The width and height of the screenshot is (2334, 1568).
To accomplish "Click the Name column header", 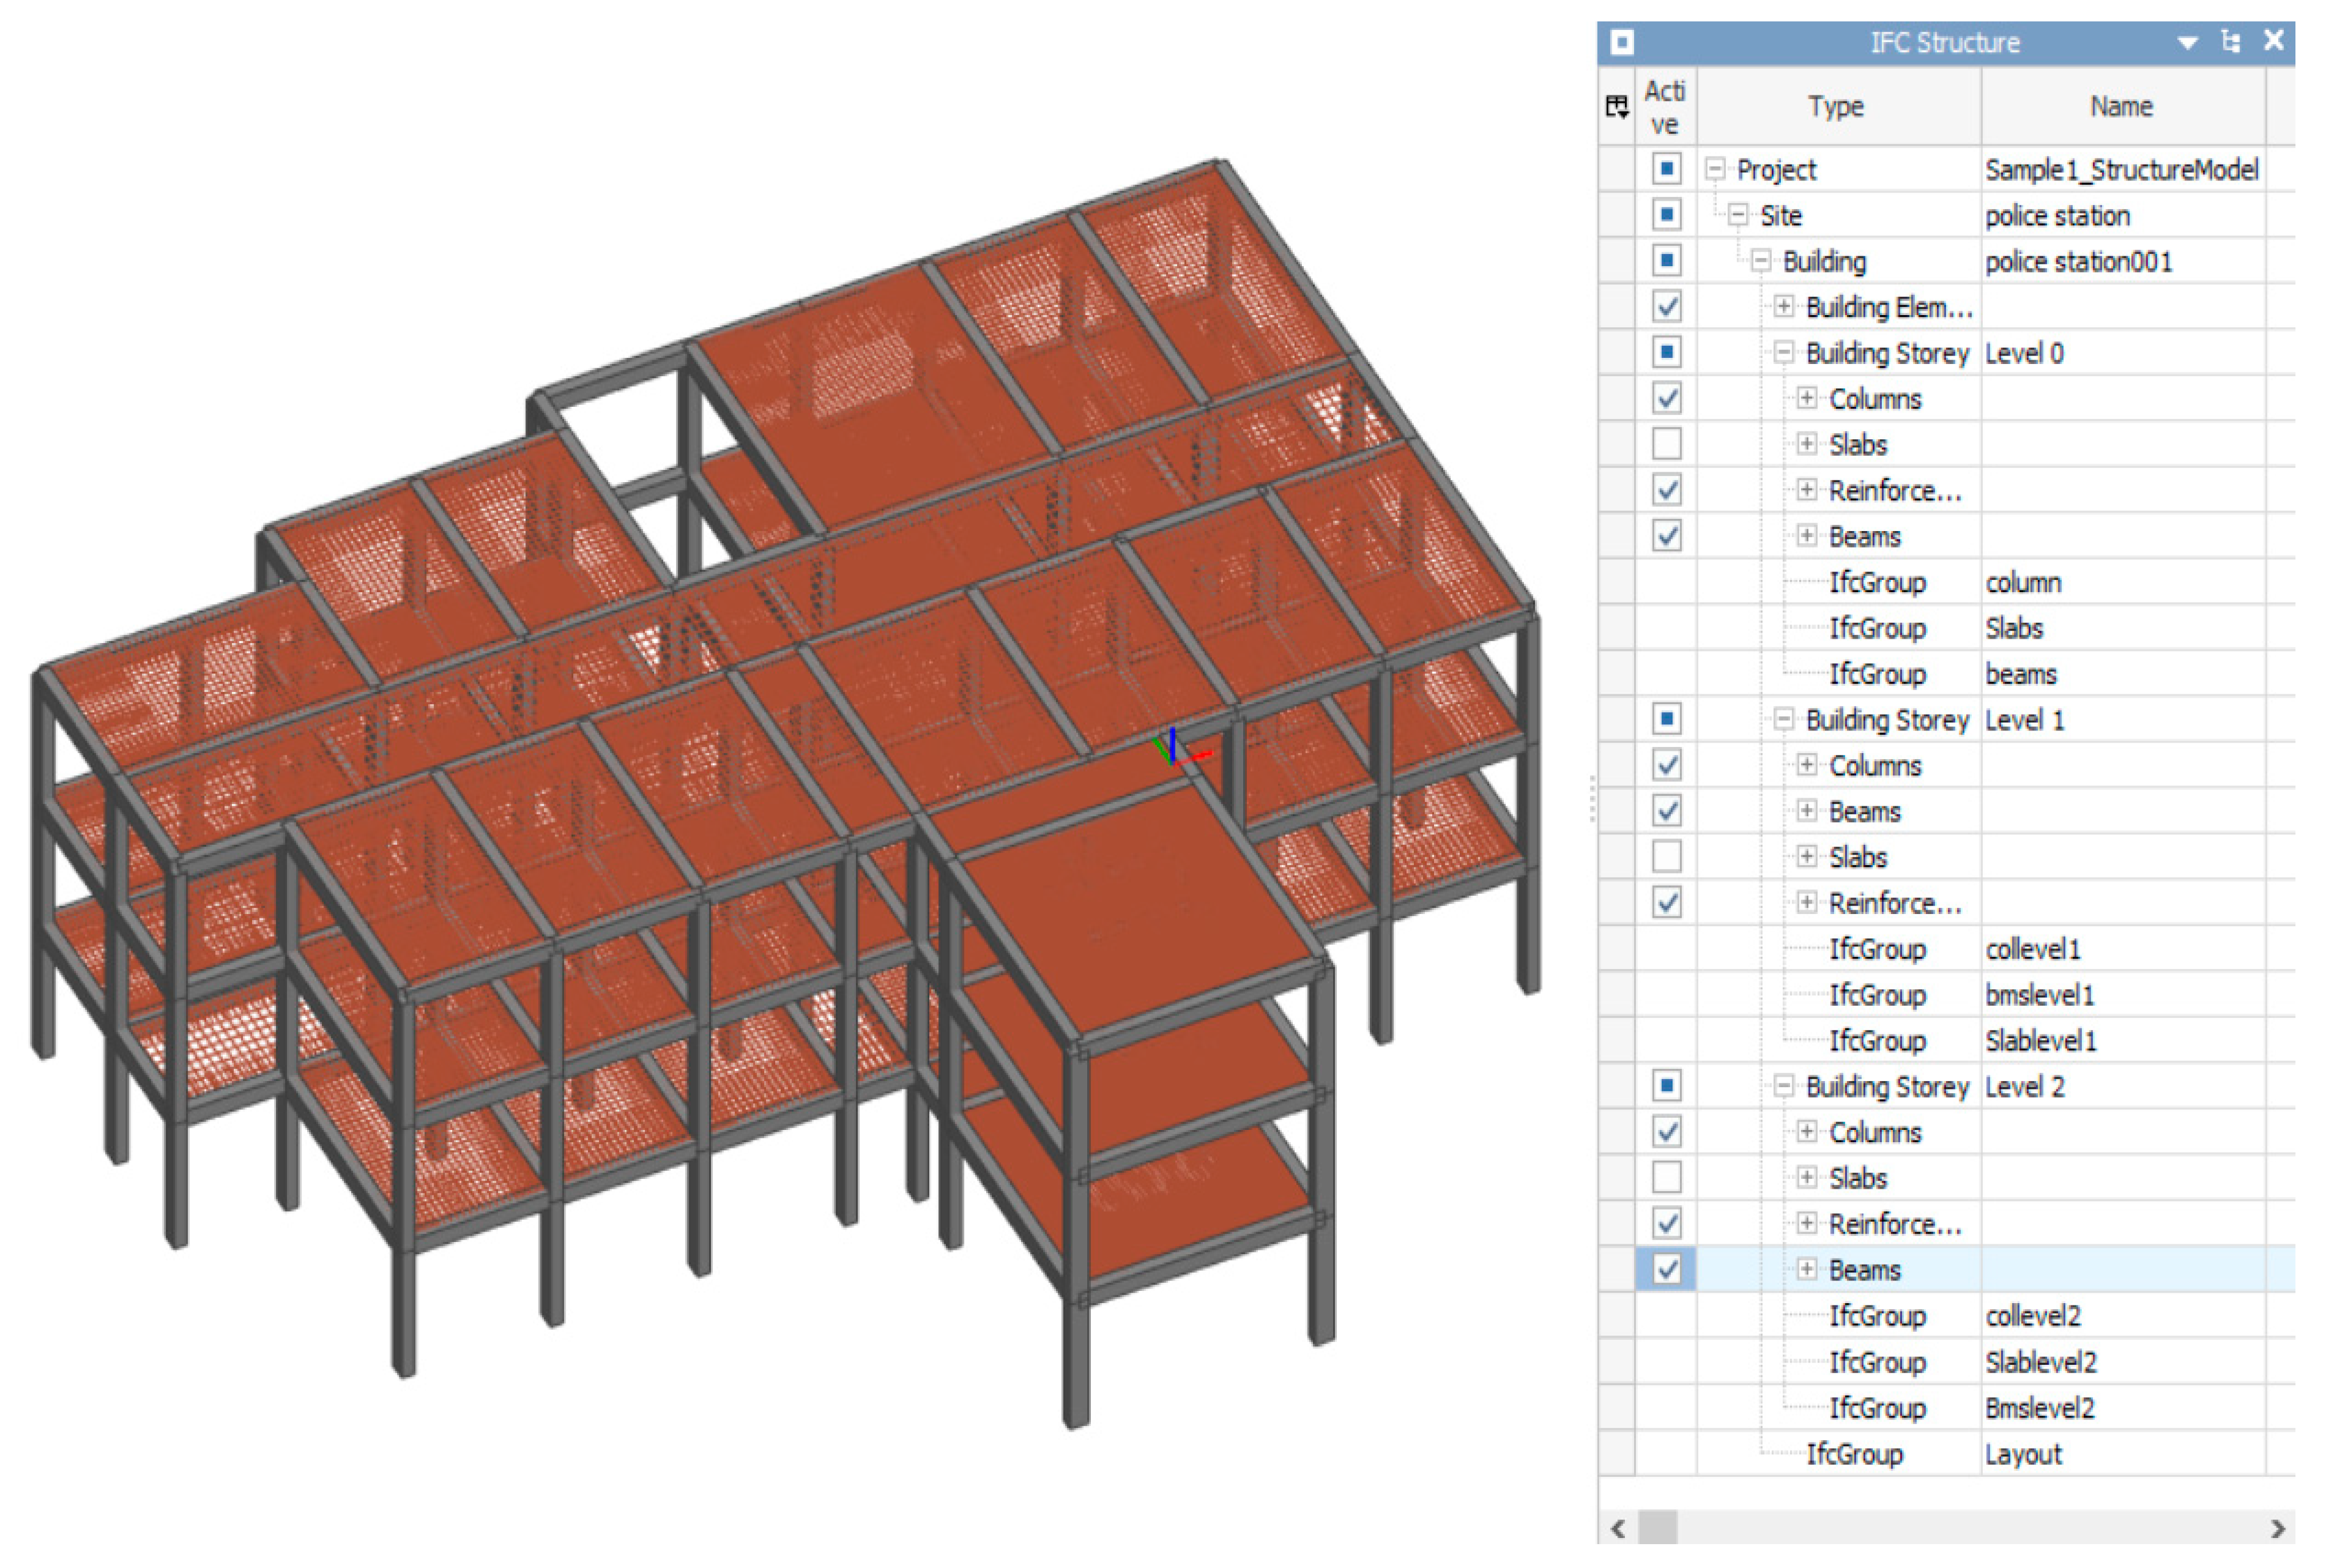I will (x=2121, y=106).
